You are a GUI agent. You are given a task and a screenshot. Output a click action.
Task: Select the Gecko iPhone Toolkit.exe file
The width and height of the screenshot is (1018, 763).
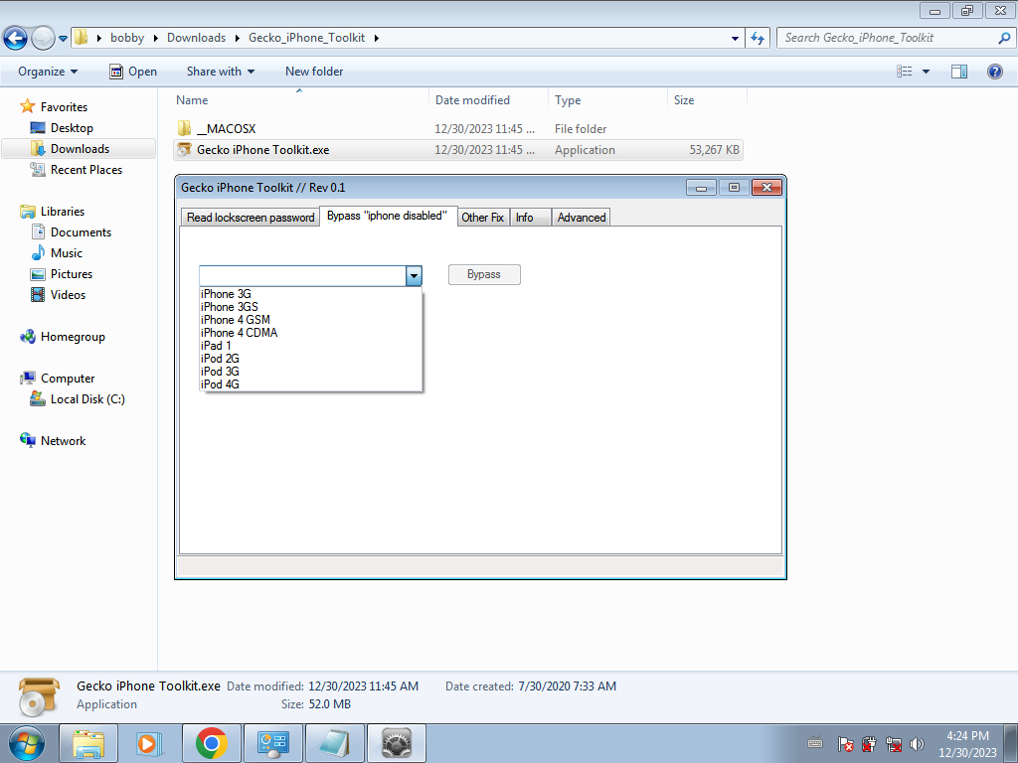click(x=458, y=149)
